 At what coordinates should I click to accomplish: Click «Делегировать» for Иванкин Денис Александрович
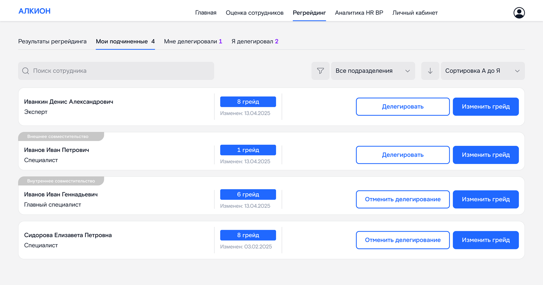[x=403, y=107]
